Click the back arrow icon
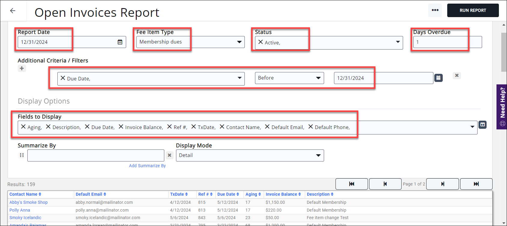Screen dimensions: 507x226 click(13, 11)
